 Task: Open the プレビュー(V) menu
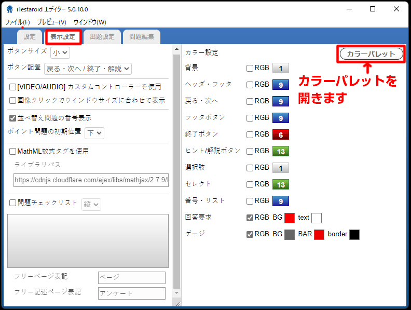[x=52, y=22]
